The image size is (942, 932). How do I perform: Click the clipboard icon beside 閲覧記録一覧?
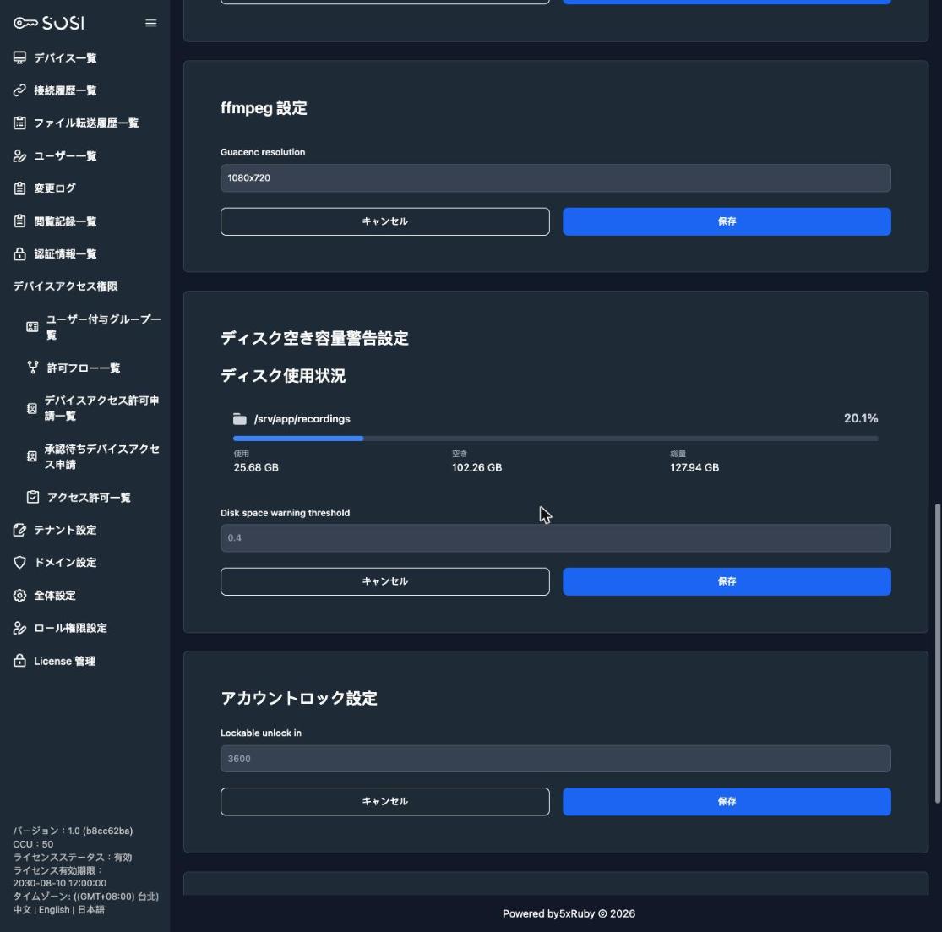click(19, 221)
